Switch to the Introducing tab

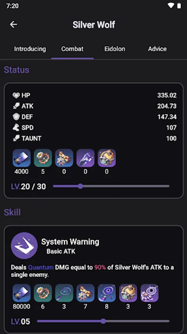click(30, 49)
